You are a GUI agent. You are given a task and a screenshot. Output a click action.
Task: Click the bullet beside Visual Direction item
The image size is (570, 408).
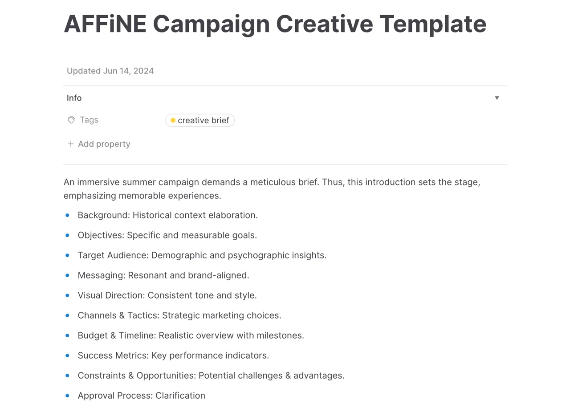point(68,295)
